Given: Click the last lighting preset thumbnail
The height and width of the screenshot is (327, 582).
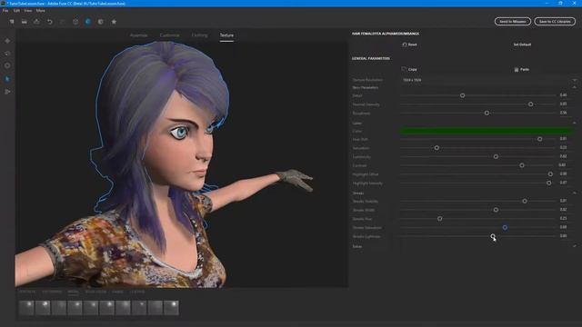Looking at the screenshot, I should tap(171, 308).
